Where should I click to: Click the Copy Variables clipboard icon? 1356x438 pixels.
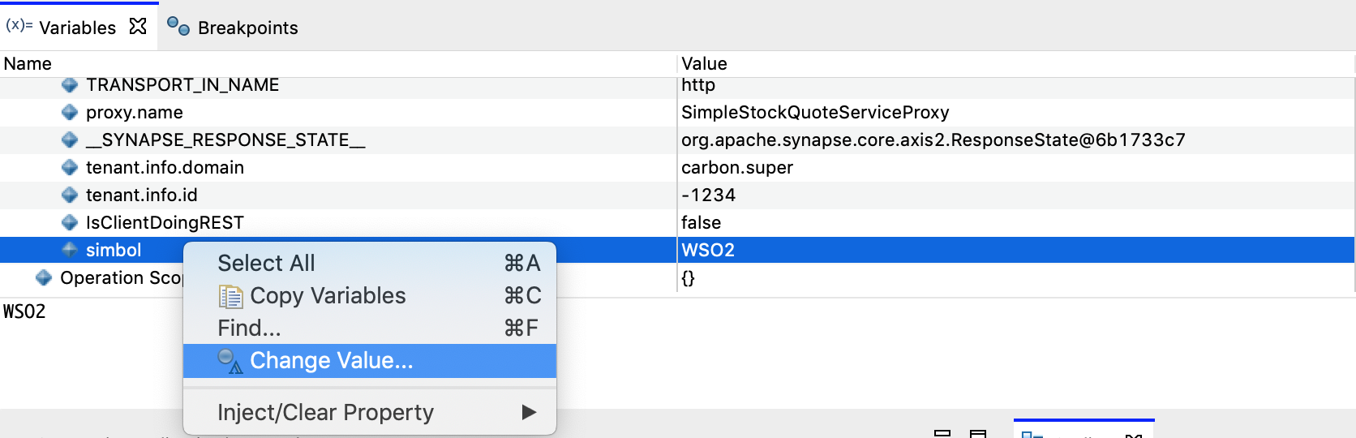click(x=230, y=297)
